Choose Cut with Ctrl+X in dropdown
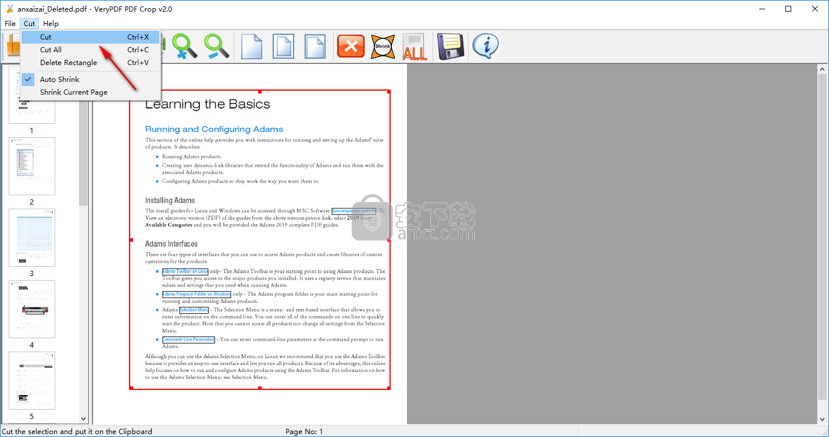Viewport: 829px width, 437px height. (90, 37)
